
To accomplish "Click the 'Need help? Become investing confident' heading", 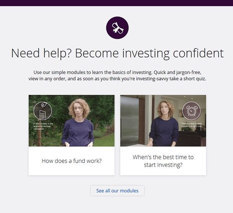I will pyautogui.click(x=117, y=53).
